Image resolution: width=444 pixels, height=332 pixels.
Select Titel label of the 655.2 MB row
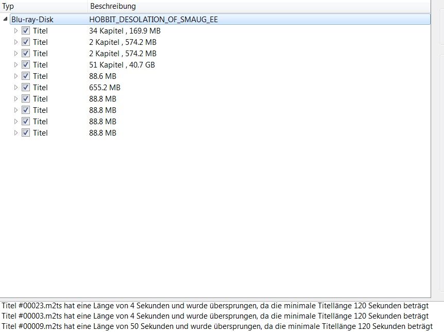click(x=40, y=87)
